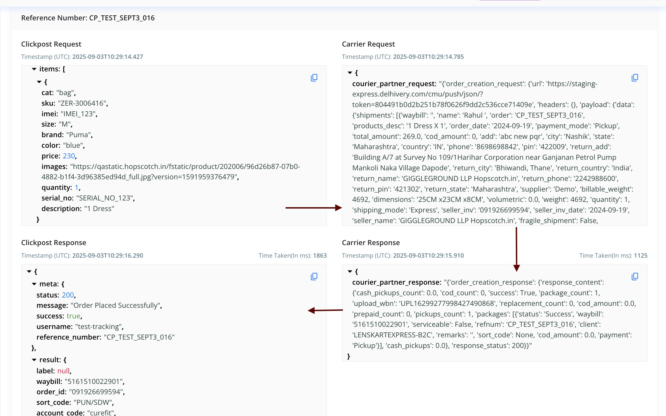Screen dimensions: 666x416
Task: Collapse the items array node
Action: pos(34,69)
